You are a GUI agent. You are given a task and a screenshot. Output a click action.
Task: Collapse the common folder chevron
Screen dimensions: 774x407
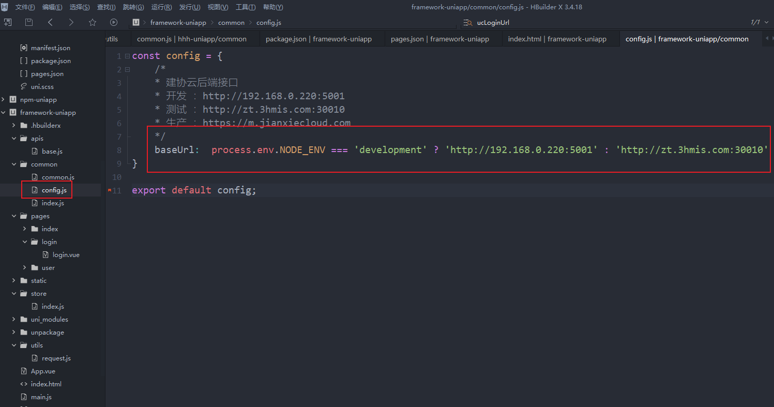click(13, 164)
